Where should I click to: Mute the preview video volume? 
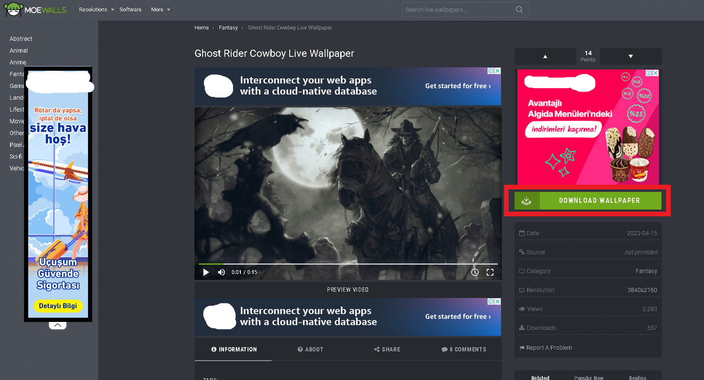click(x=221, y=272)
